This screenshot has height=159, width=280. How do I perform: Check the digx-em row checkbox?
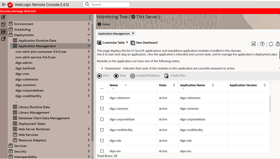point(102,151)
